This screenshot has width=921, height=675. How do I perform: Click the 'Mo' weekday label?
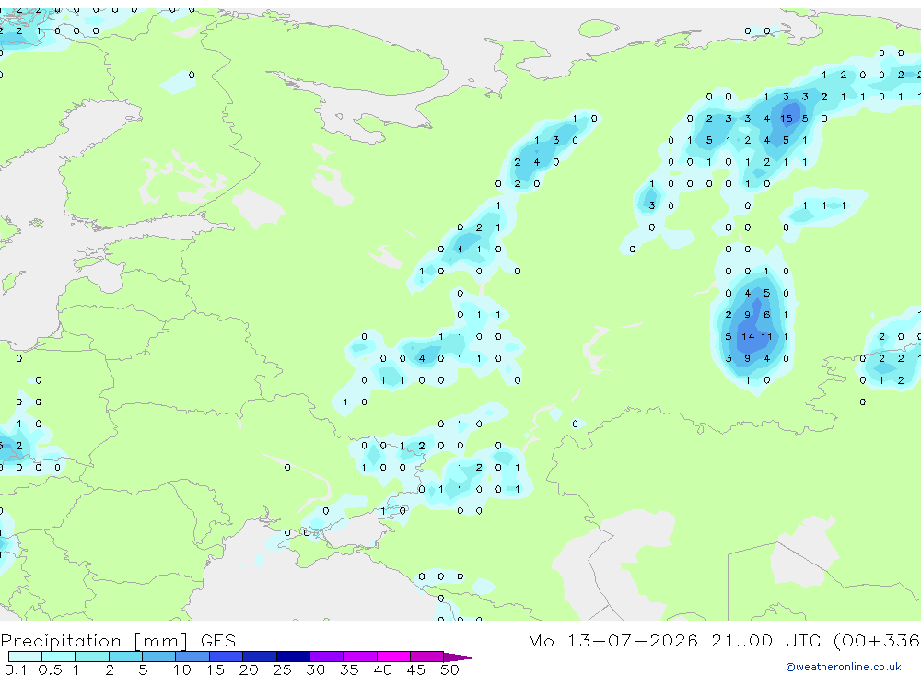(x=541, y=640)
